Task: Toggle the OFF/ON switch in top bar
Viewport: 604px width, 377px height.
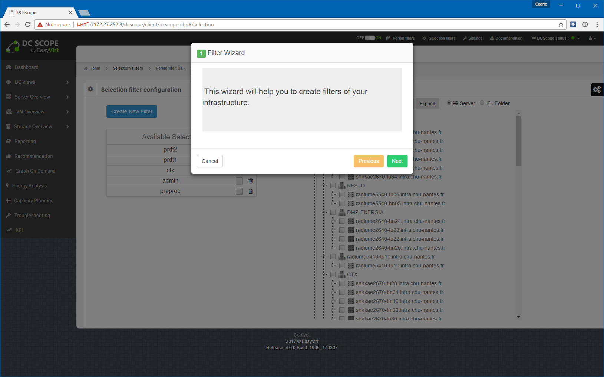Action: [x=370, y=38]
